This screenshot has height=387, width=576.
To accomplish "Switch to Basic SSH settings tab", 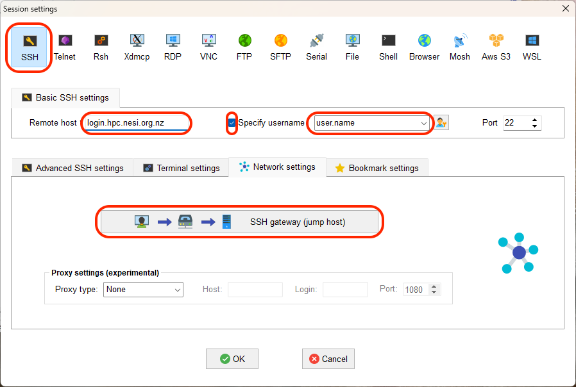I will [65, 97].
